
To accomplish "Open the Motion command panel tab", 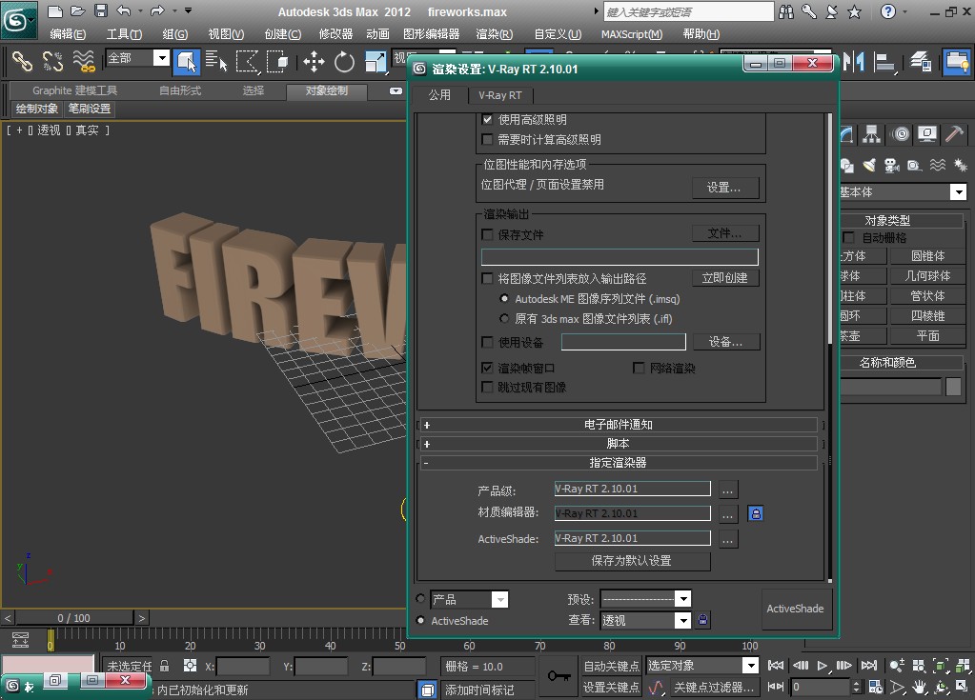I will 900,134.
